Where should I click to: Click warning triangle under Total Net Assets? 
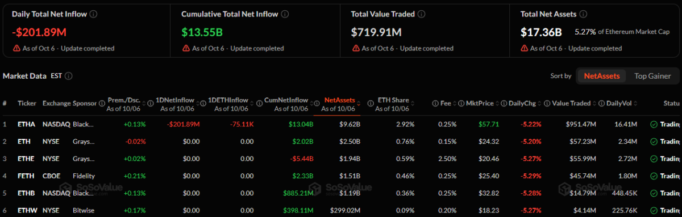point(524,48)
